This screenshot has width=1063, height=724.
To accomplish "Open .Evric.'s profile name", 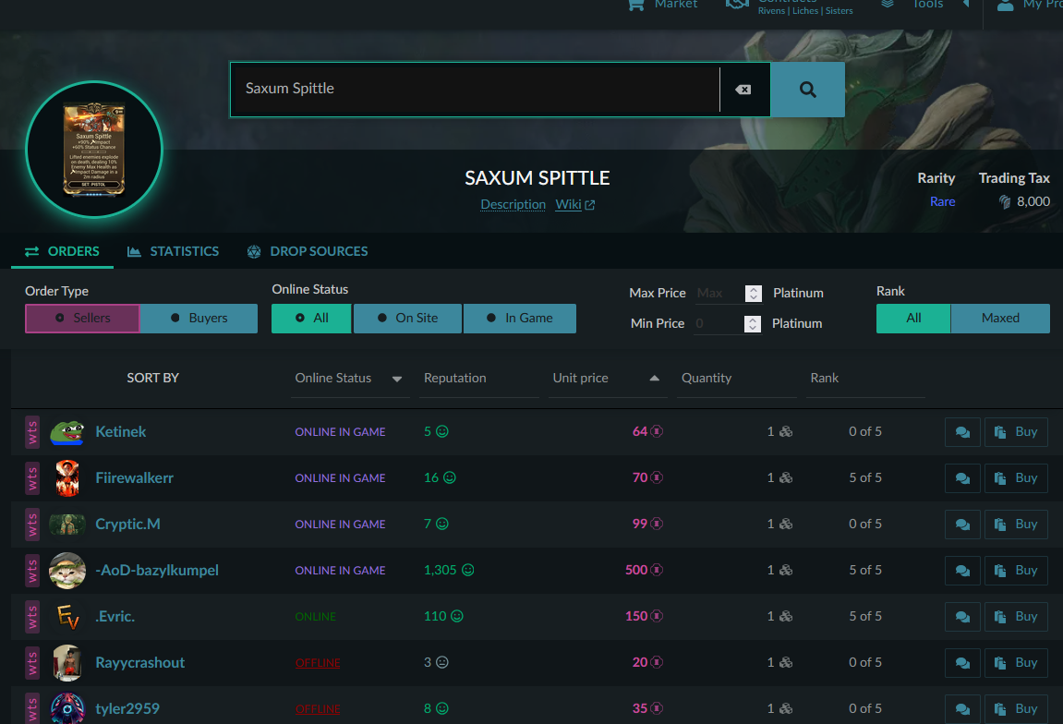I will coord(115,616).
